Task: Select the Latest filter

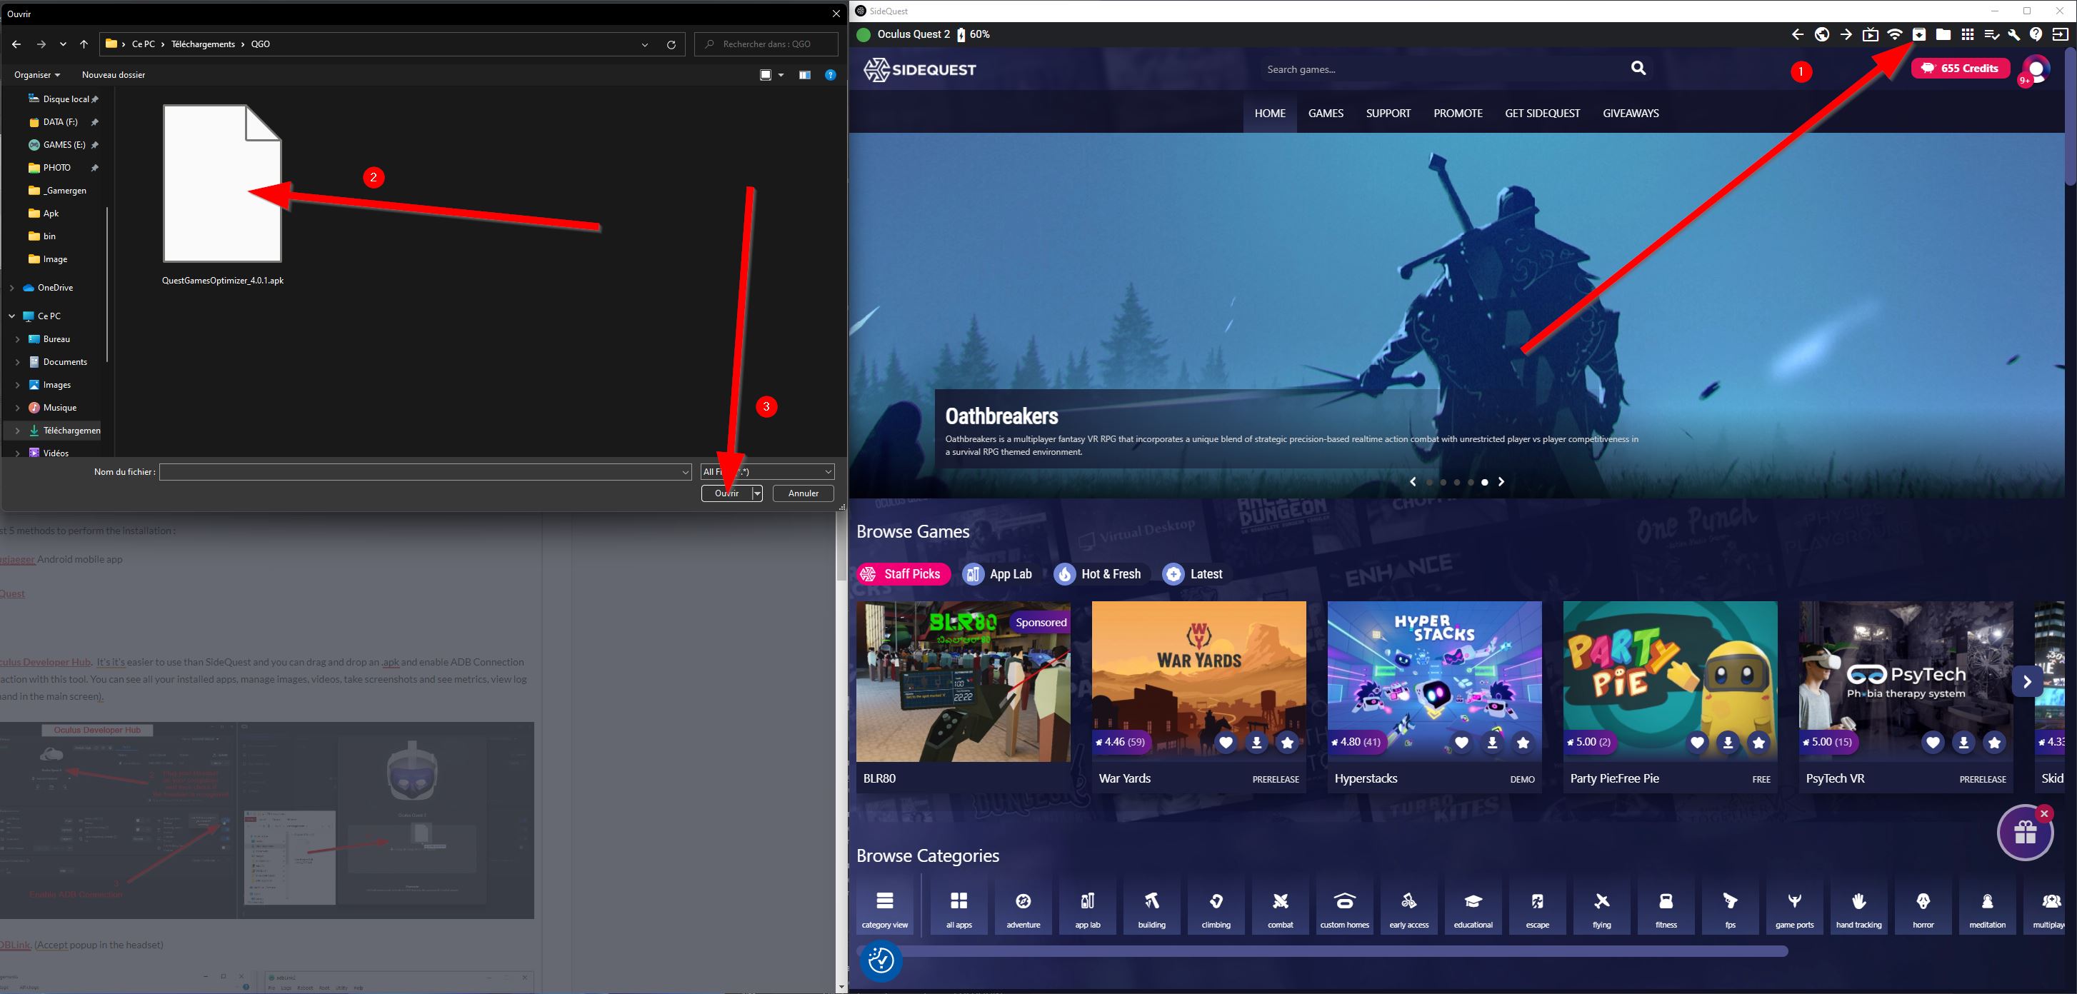Action: (1193, 574)
